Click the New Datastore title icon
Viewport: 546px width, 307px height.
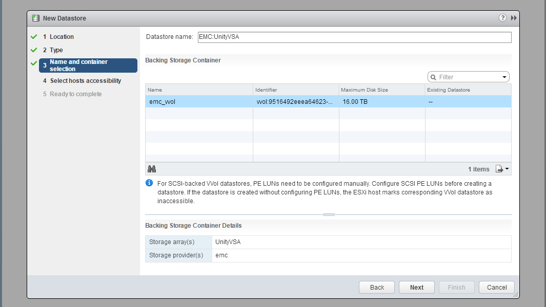pos(35,18)
